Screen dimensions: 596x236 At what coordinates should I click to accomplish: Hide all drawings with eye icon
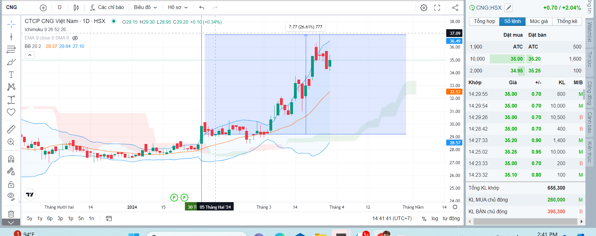coord(11,197)
